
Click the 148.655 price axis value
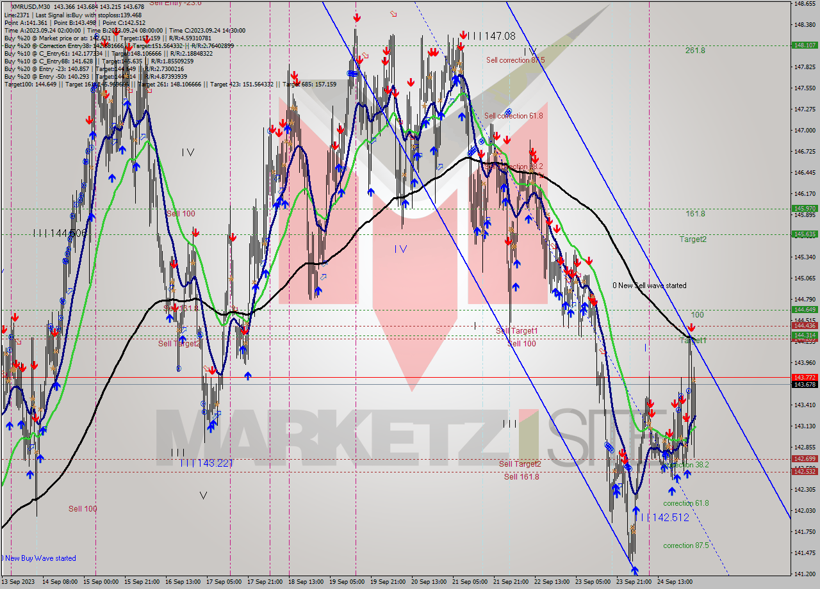pos(805,3)
